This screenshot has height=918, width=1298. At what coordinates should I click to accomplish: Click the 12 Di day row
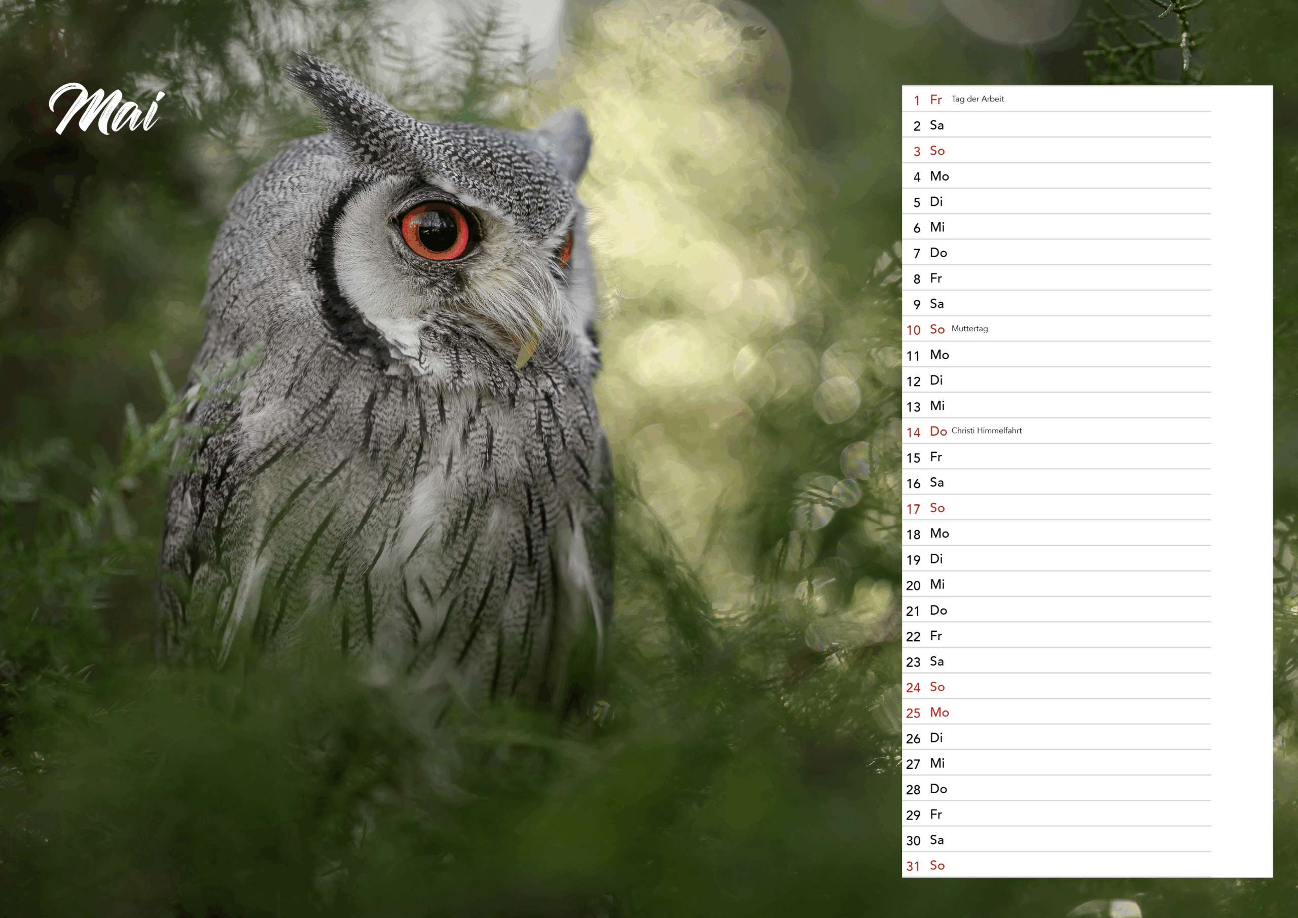click(x=1056, y=380)
